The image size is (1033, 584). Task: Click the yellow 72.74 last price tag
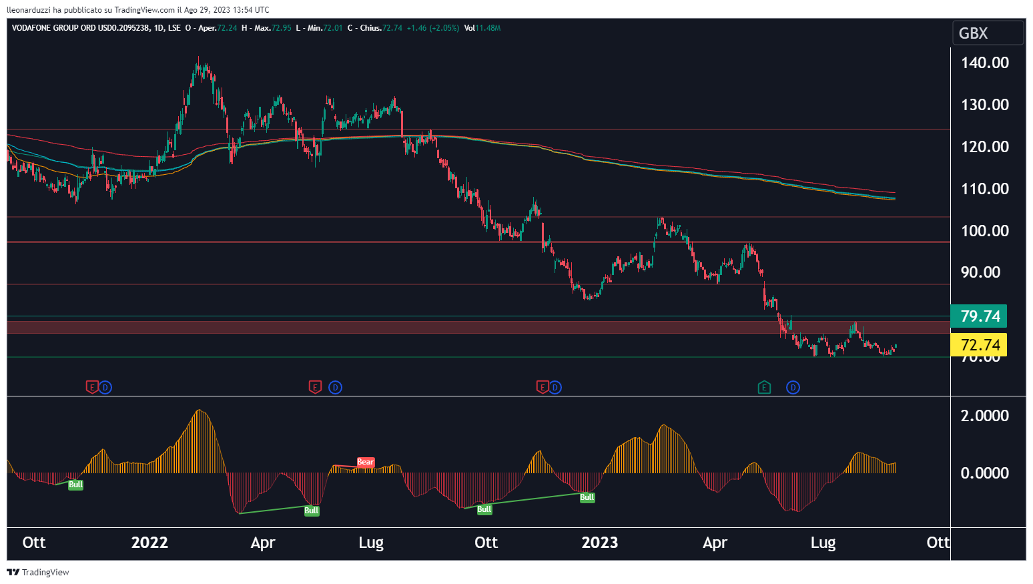[x=979, y=345]
